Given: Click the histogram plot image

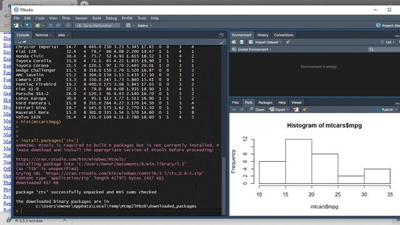Looking at the screenshot, I should (x=314, y=164).
